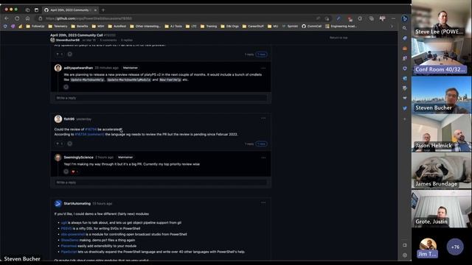Click the Return to top link
Viewport: 472px width, 265px height.
(339, 38)
